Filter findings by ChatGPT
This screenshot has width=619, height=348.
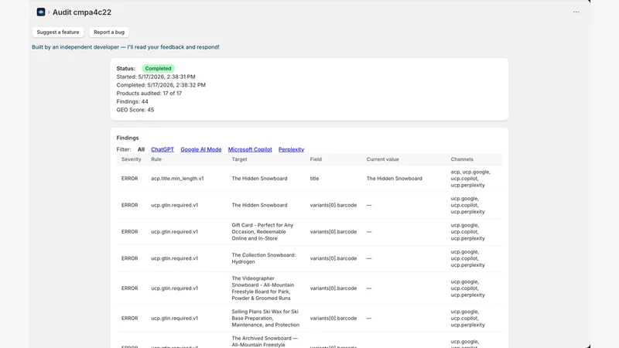(x=162, y=149)
